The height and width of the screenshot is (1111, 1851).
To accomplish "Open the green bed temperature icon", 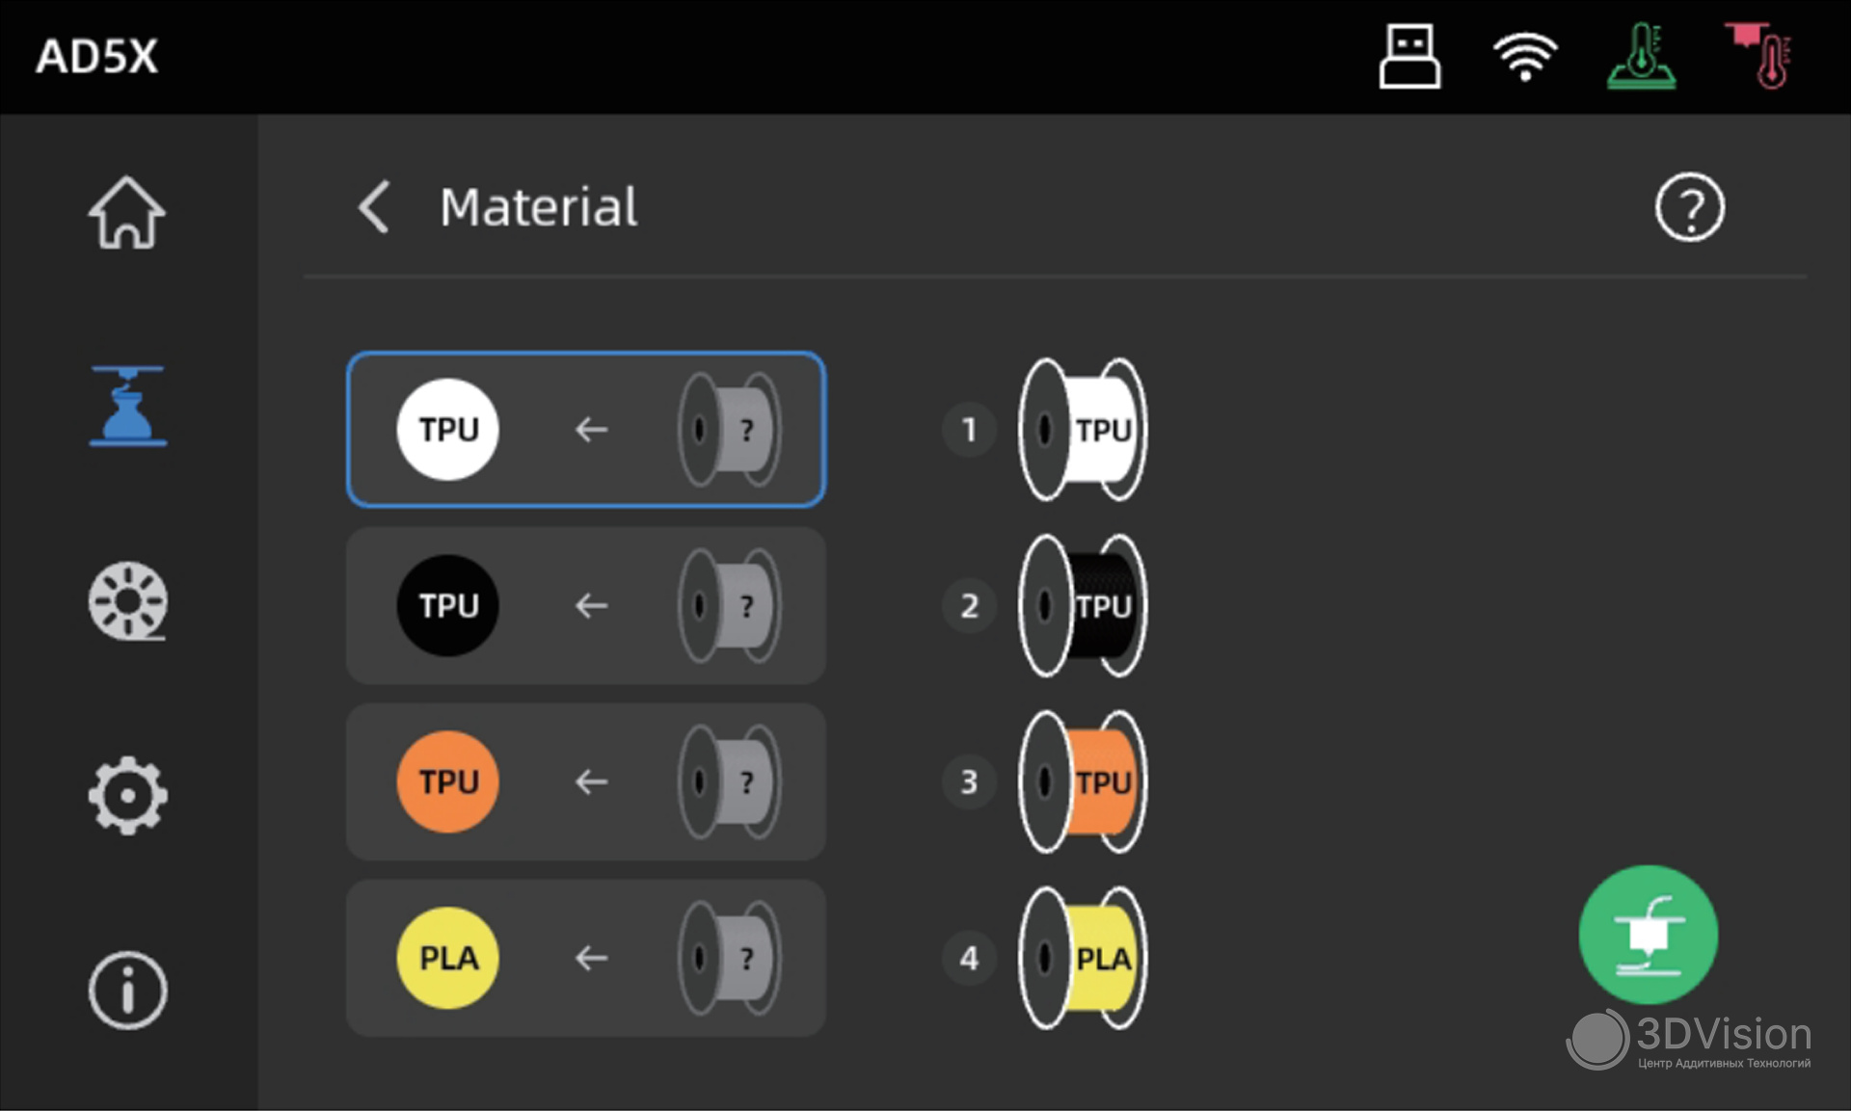I will click(1642, 57).
